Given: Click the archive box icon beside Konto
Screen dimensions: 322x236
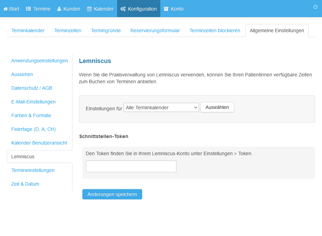Looking at the screenshot, I should point(166,9).
